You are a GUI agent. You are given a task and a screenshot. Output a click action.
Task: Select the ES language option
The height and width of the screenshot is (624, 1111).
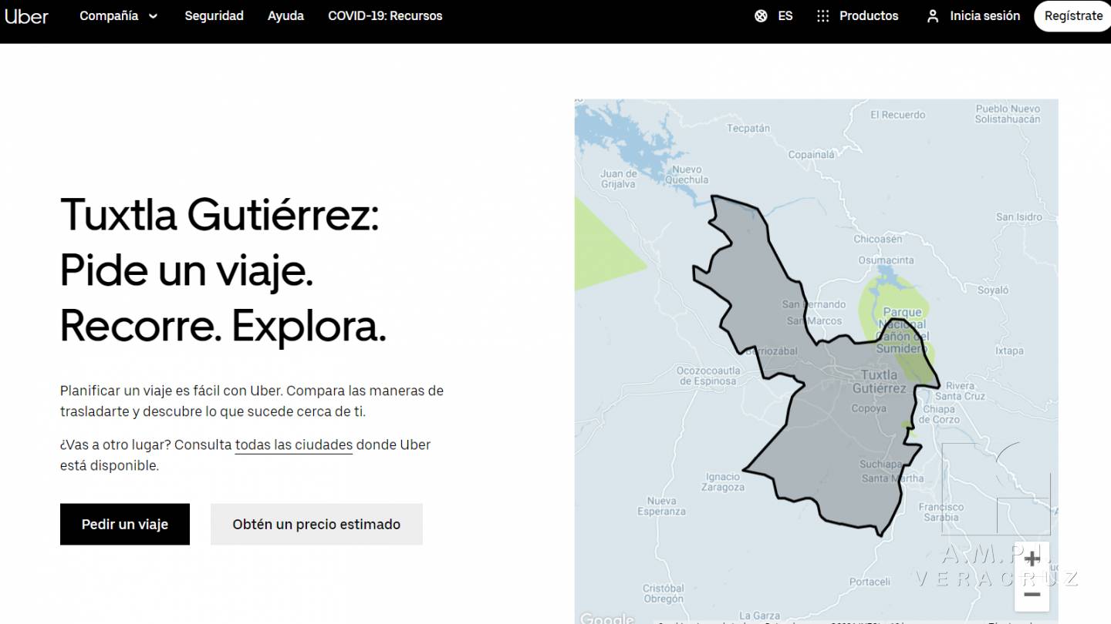pyautogui.click(x=785, y=16)
